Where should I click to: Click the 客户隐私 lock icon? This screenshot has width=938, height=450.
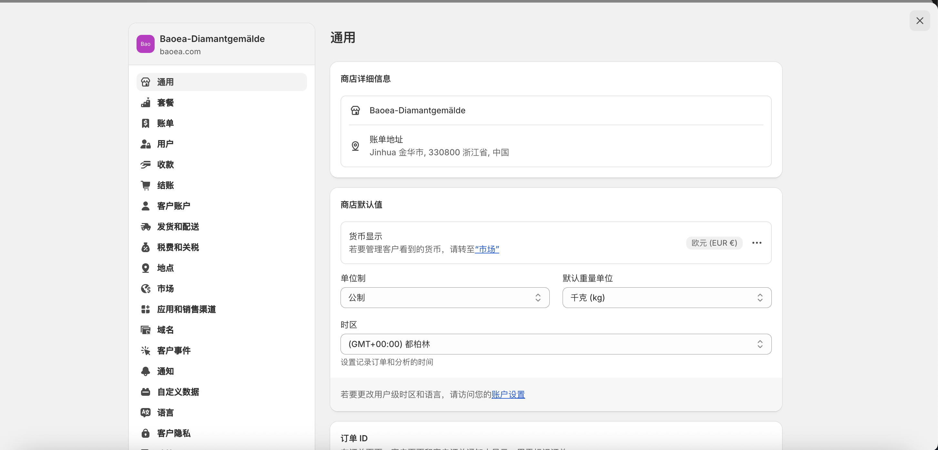point(145,433)
